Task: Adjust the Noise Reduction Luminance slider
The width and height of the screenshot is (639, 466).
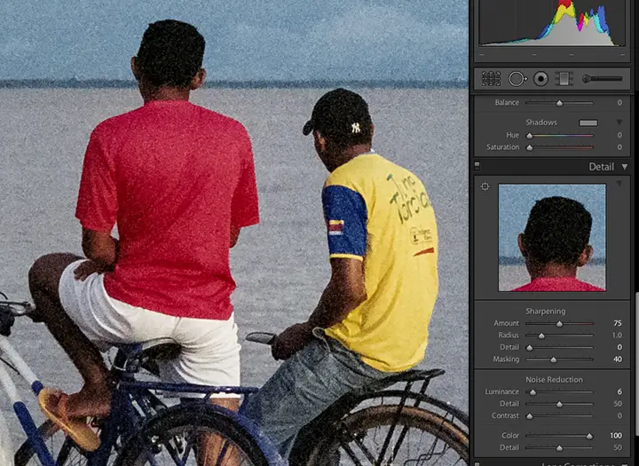Action: pos(559,391)
